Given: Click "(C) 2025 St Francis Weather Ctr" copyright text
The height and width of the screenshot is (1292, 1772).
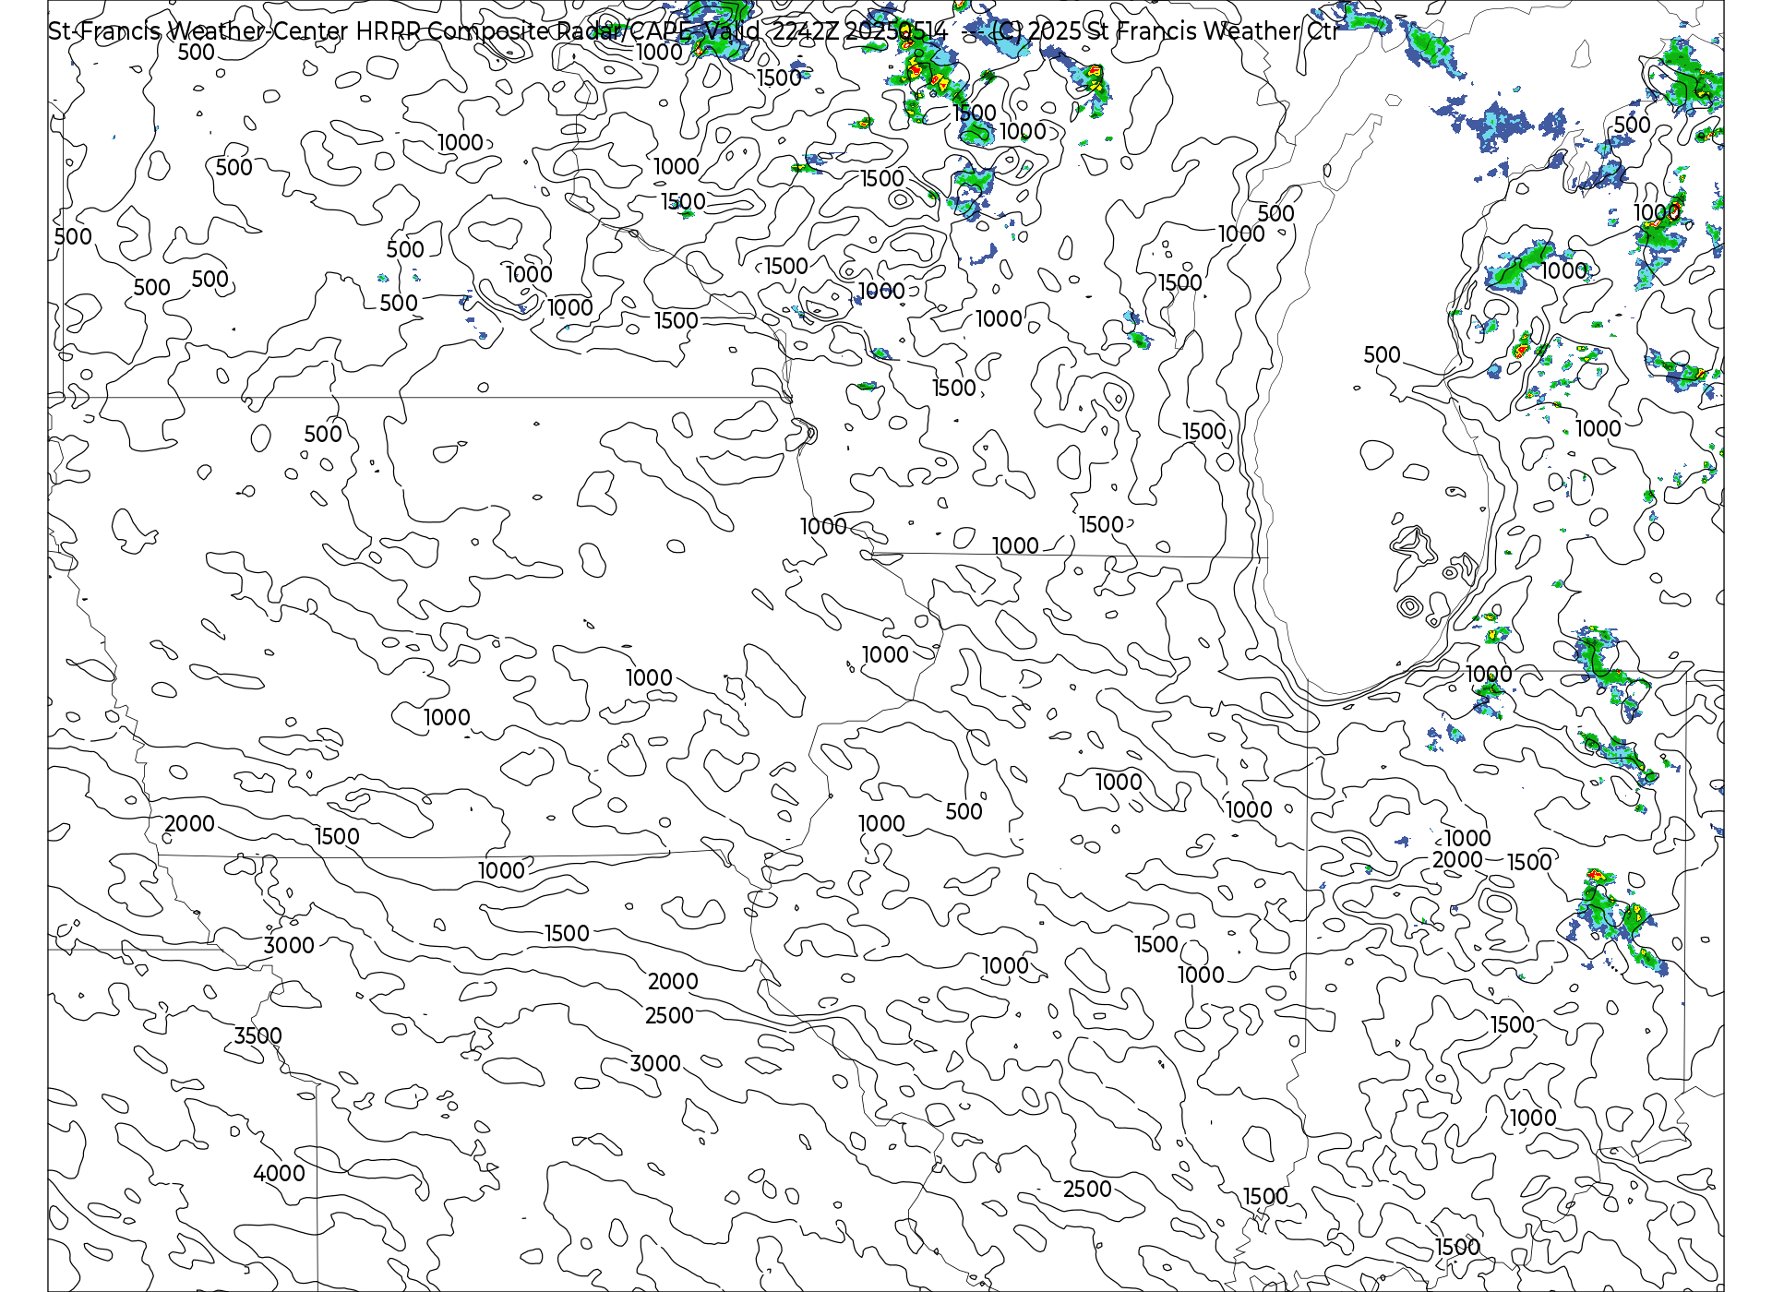Looking at the screenshot, I should (x=1164, y=31).
